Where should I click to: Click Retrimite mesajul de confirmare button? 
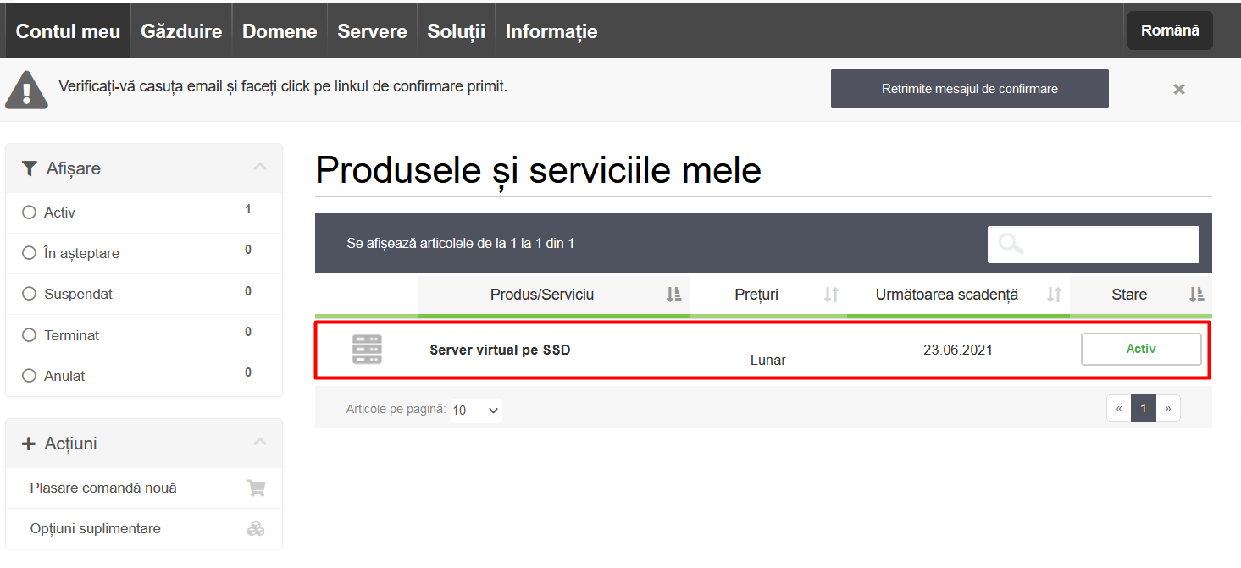point(969,89)
